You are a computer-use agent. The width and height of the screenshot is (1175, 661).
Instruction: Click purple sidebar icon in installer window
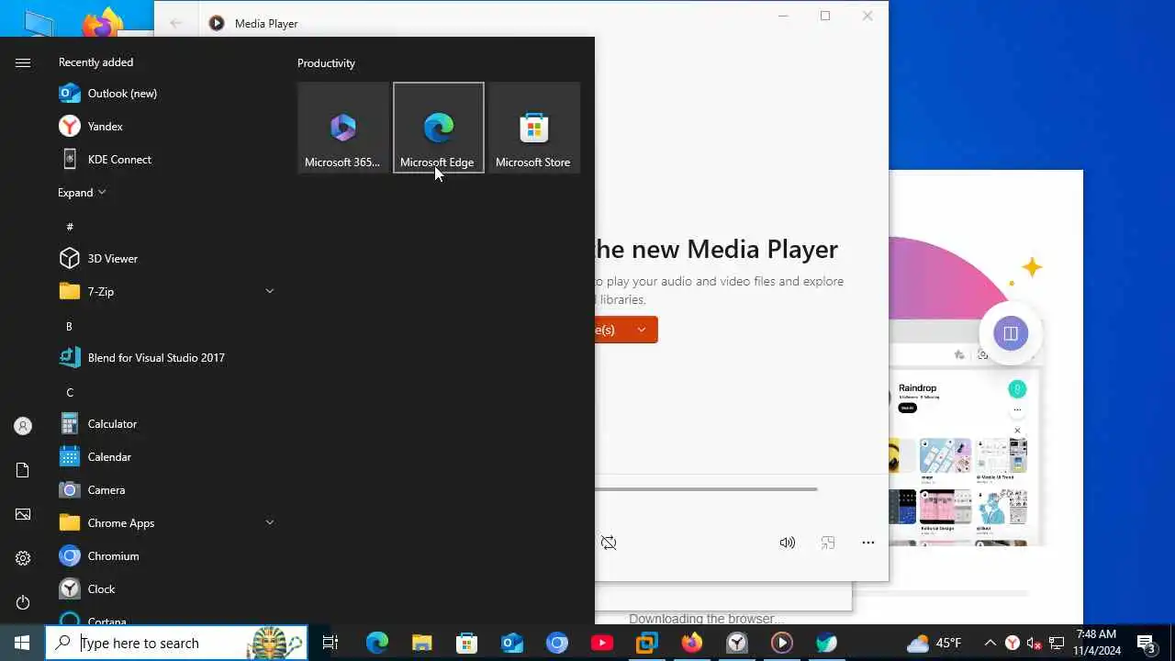pos(1011,333)
